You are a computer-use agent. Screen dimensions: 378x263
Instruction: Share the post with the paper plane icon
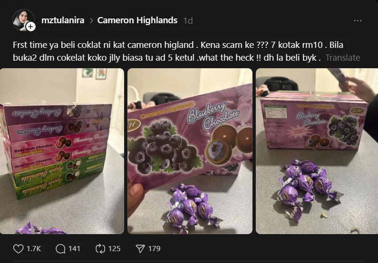pos(140,249)
